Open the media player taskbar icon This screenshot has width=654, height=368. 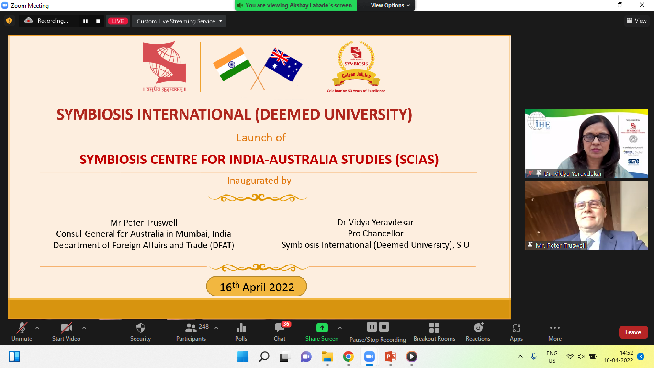point(411,356)
